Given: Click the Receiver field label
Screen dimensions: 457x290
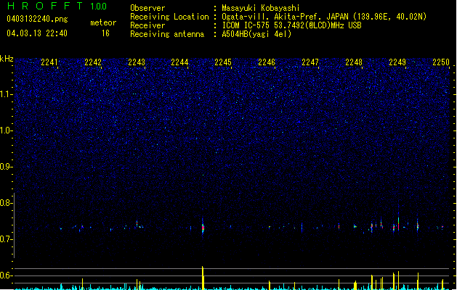Looking at the screenshot, I should (147, 25).
